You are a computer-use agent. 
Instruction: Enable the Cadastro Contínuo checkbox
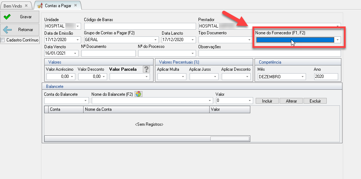(3, 40)
